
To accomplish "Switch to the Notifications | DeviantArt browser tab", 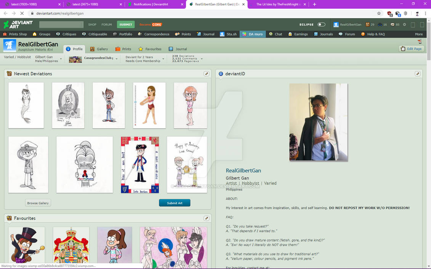I will (155, 5).
